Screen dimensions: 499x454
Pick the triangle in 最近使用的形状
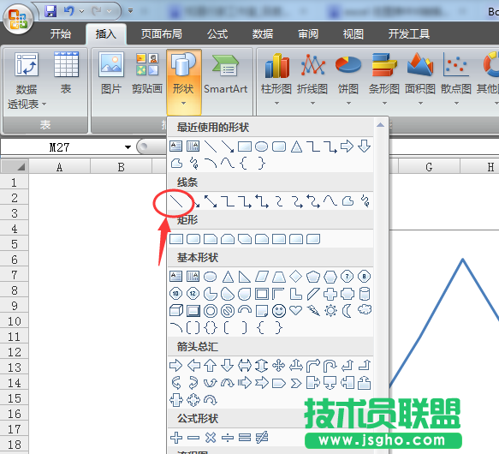pos(296,146)
